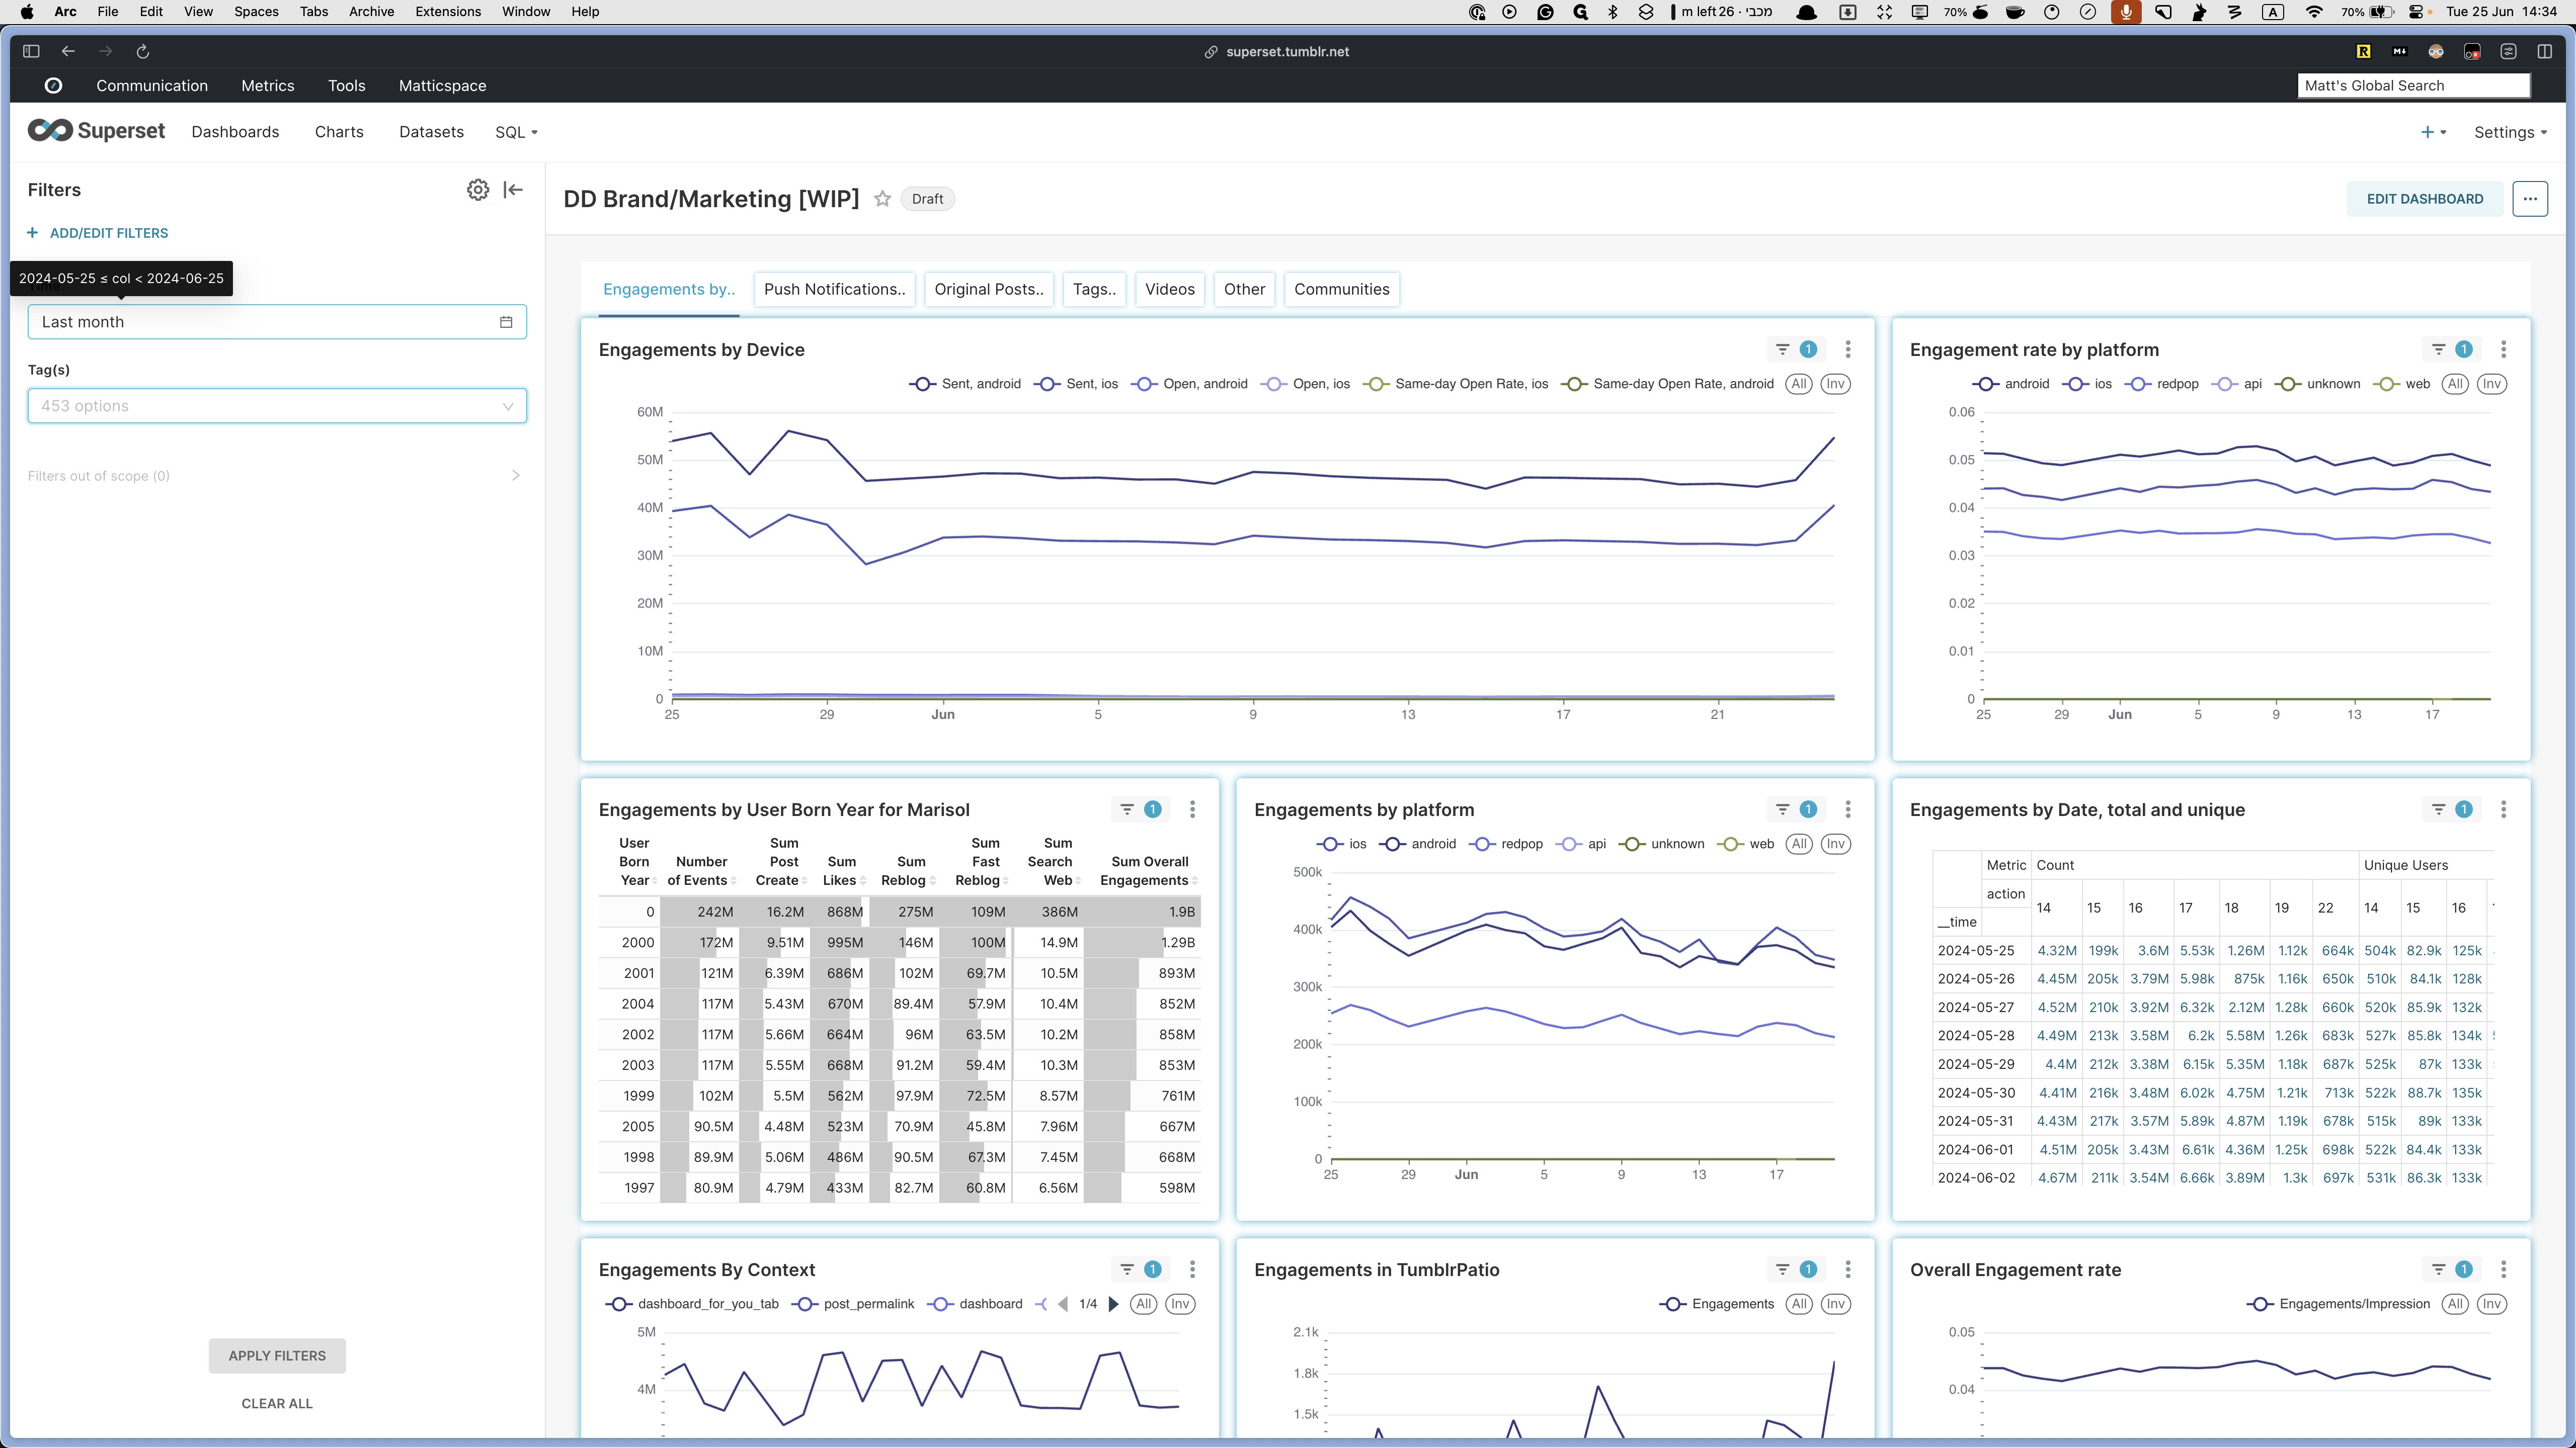The width and height of the screenshot is (2576, 1448).
Task: Select All in Engagements by Device legend
Action: (1799, 384)
